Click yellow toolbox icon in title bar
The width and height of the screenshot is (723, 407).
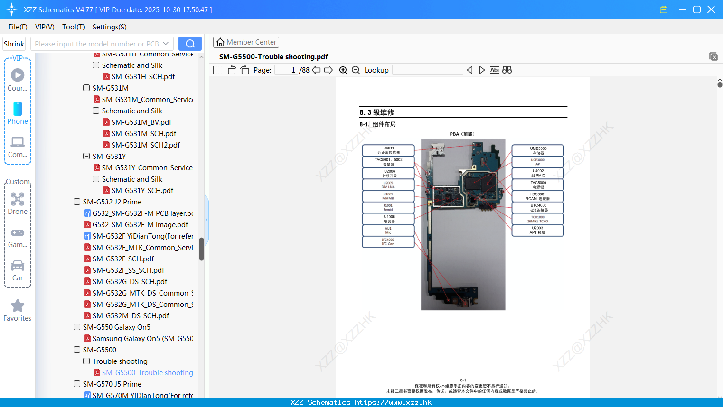point(664,9)
